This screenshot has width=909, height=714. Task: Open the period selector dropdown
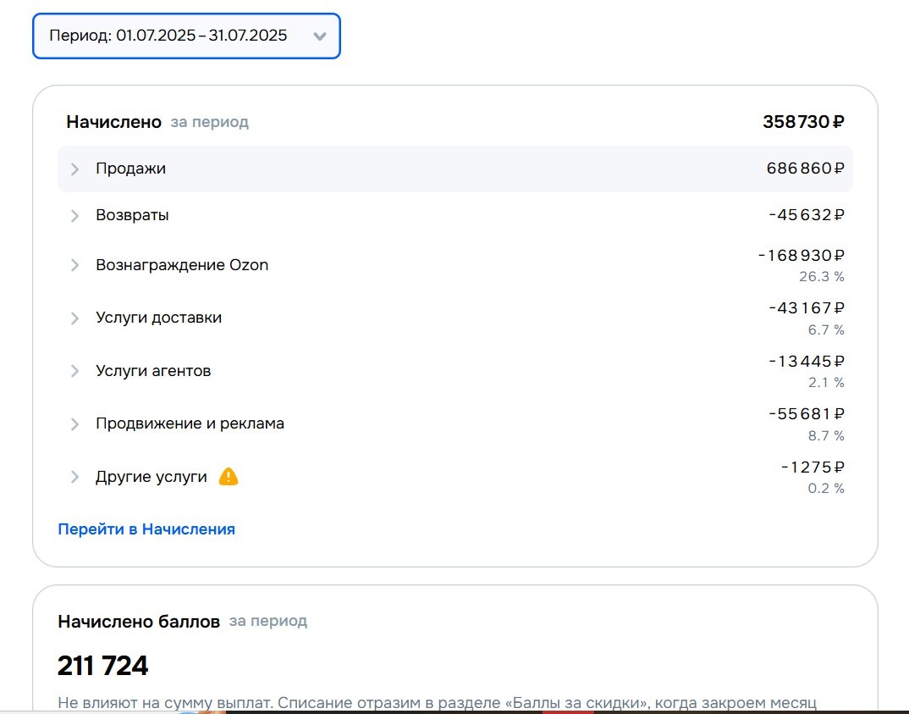[x=186, y=36]
